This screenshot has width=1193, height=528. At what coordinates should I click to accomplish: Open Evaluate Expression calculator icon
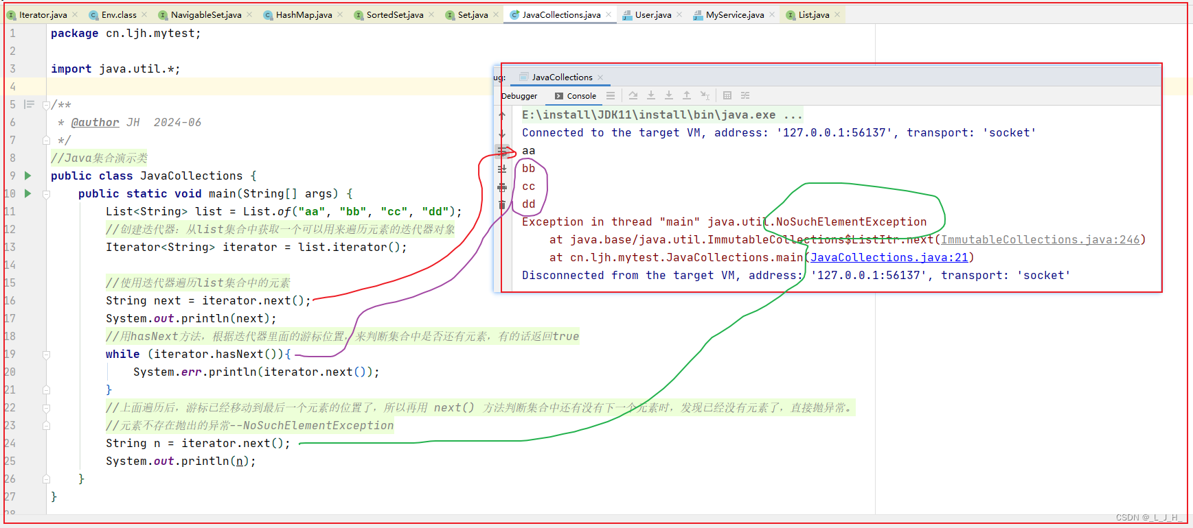tap(727, 96)
